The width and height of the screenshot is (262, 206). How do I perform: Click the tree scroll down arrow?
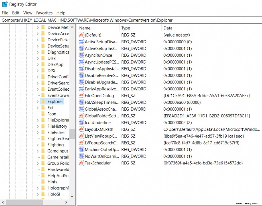pyautogui.click(x=72, y=196)
